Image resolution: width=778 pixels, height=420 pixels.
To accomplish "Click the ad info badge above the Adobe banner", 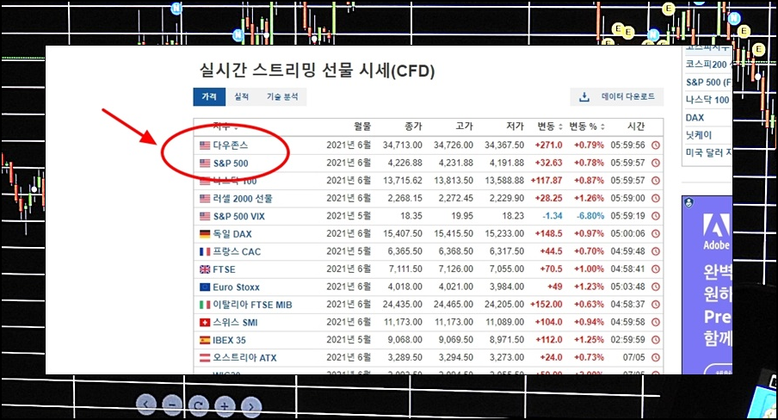I will point(688,202).
